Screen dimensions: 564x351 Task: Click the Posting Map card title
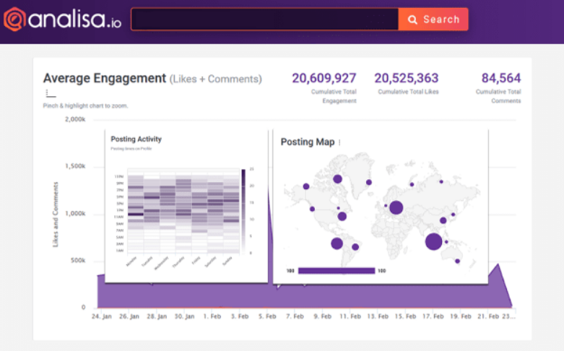tap(308, 142)
